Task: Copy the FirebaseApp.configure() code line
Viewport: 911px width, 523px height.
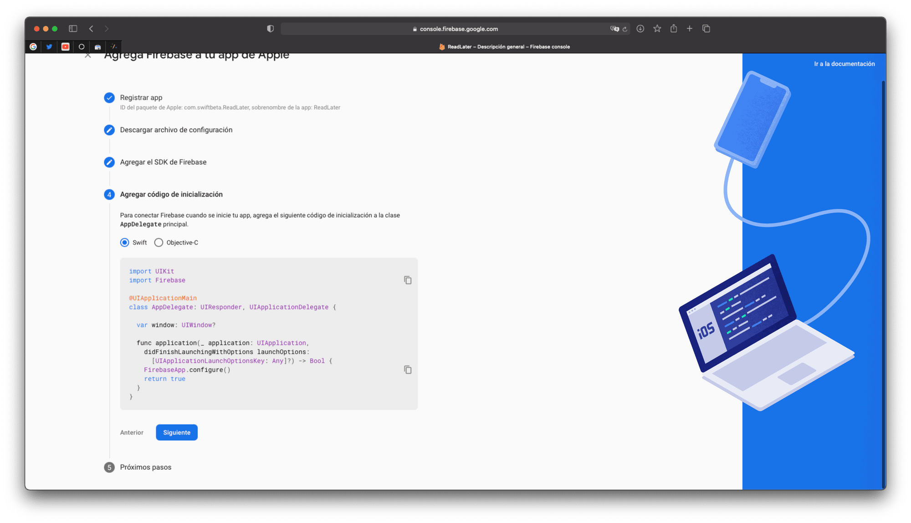Action: coord(408,370)
